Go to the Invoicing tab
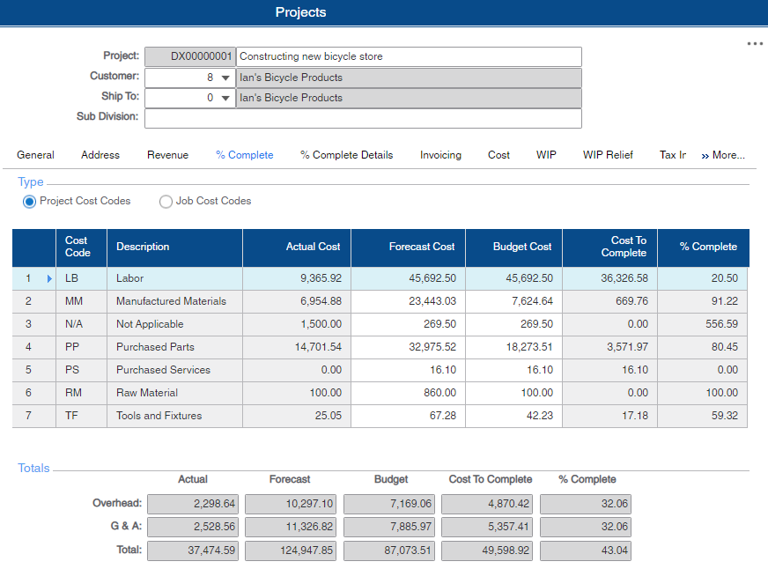This screenshot has width=768, height=569. [440, 155]
